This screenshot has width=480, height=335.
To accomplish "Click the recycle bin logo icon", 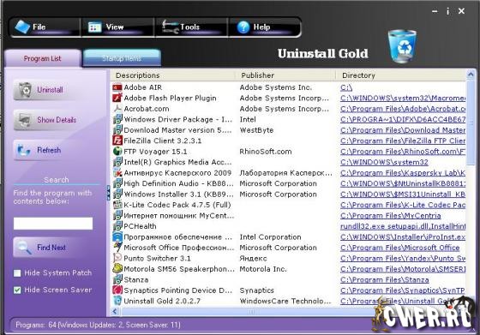I will [x=402, y=46].
